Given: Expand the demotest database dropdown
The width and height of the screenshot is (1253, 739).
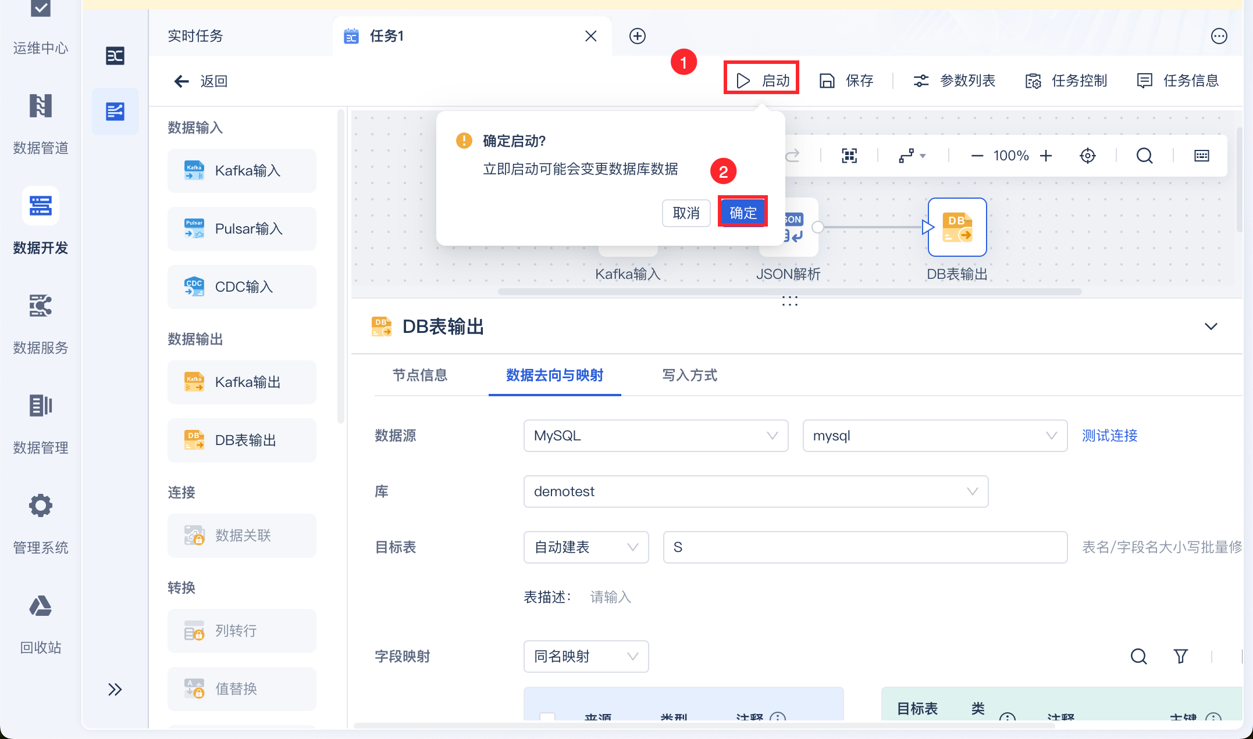Looking at the screenshot, I should click(x=755, y=492).
